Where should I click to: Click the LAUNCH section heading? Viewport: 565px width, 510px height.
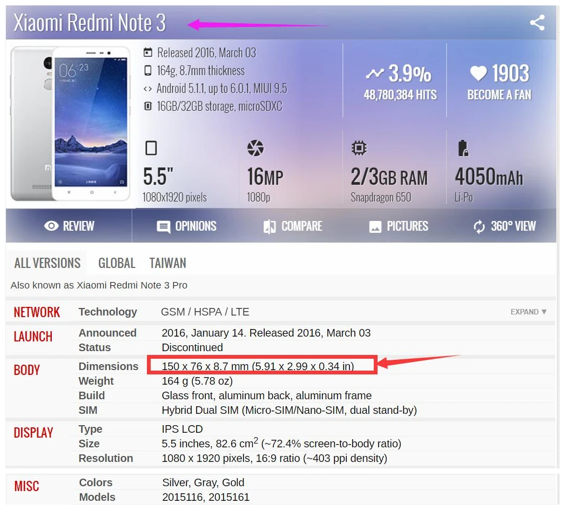click(x=33, y=337)
